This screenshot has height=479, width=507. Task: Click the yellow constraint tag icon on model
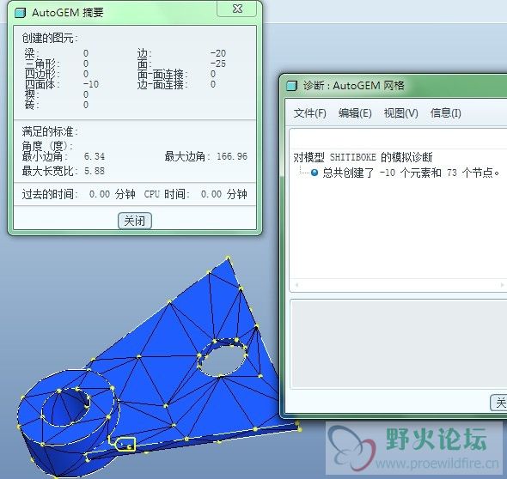point(124,444)
